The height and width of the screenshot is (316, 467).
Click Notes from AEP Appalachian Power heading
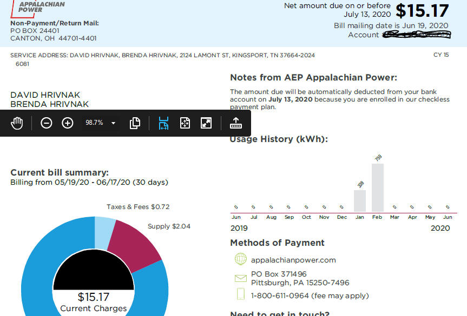coord(314,78)
